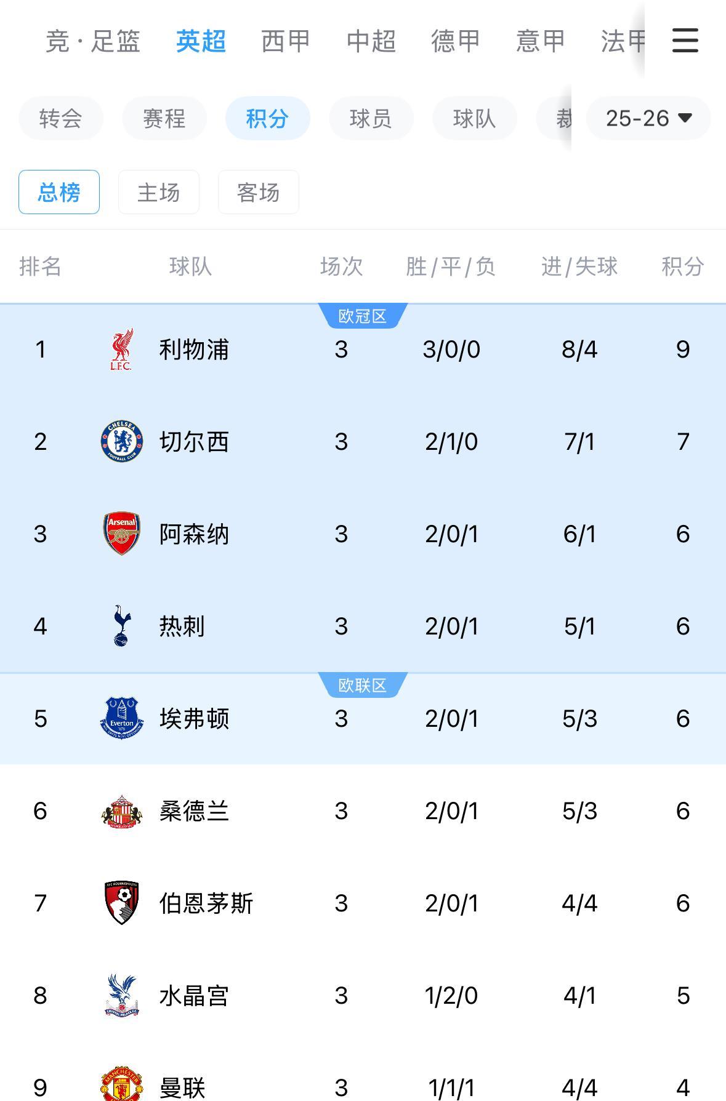Switch to the 德甲 league tab
The image size is (726, 1101).
click(x=455, y=41)
